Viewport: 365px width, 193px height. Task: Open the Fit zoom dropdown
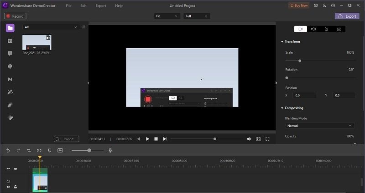pos(167,16)
